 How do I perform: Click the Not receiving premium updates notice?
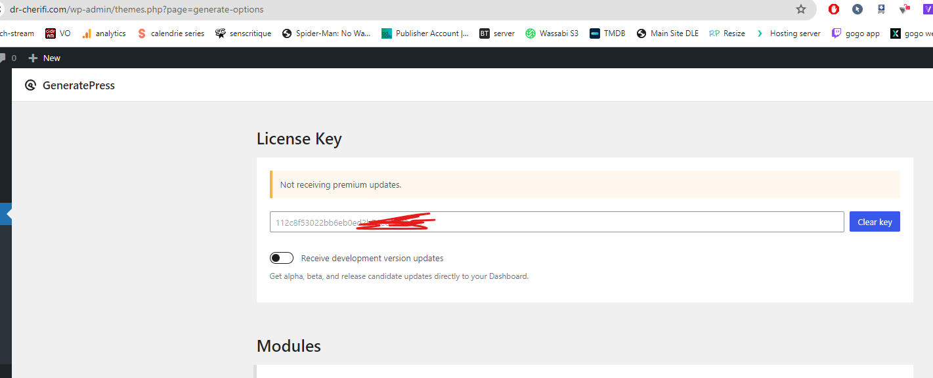(584, 184)
